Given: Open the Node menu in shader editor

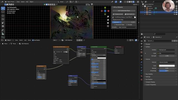Looking at the screenshot, I should [x=29, y=40].
